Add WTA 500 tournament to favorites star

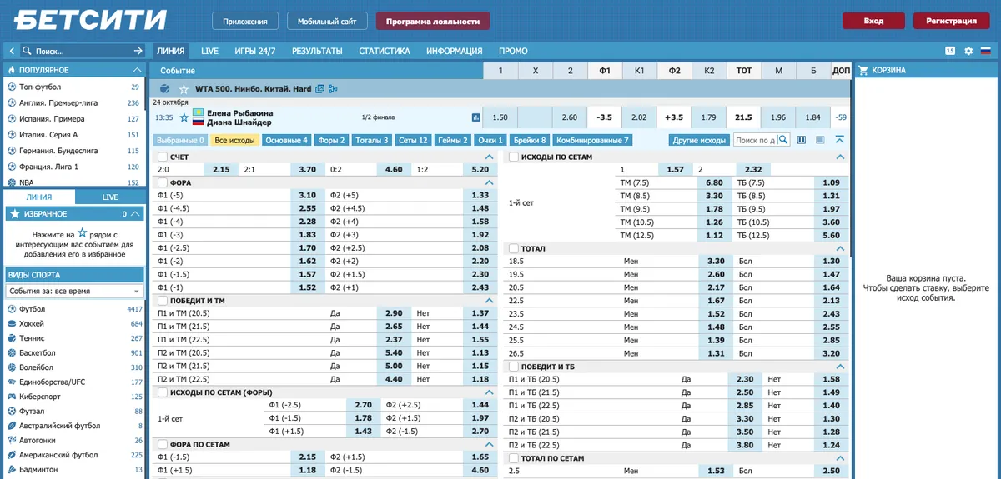coord(183,88)
